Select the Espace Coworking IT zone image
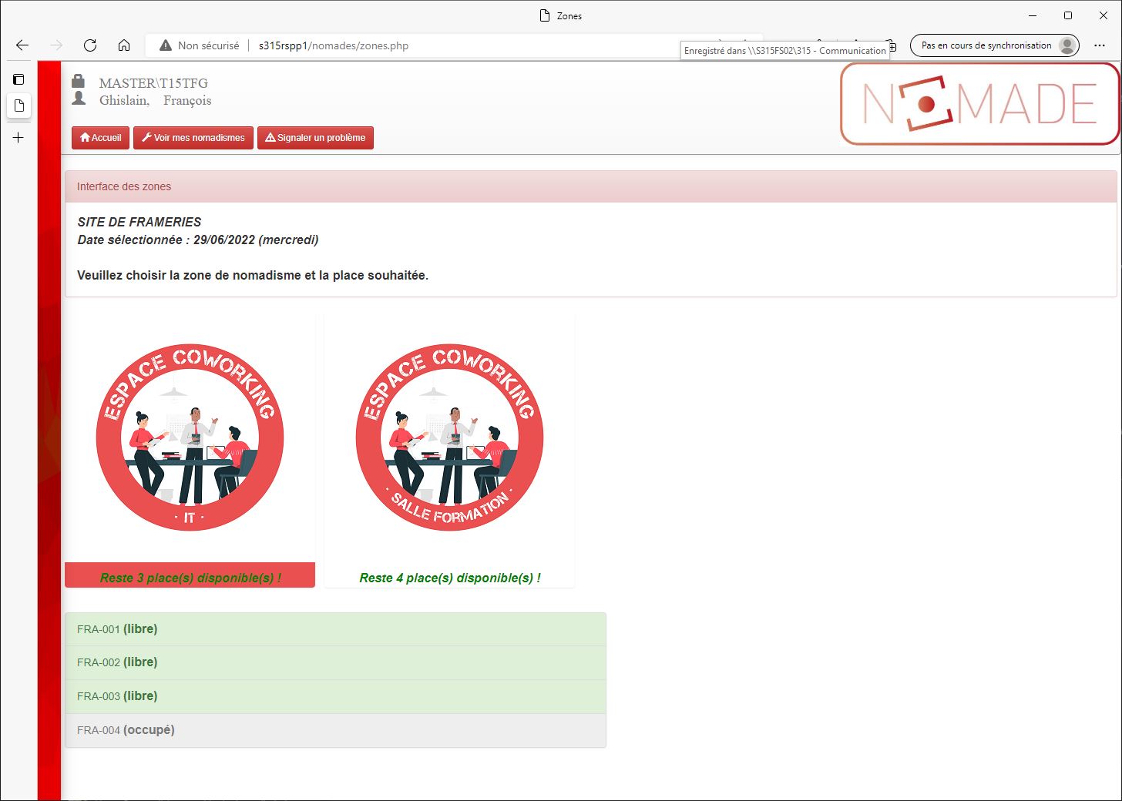The height and width of the screenshot is (801, 1122). (190, 437)
